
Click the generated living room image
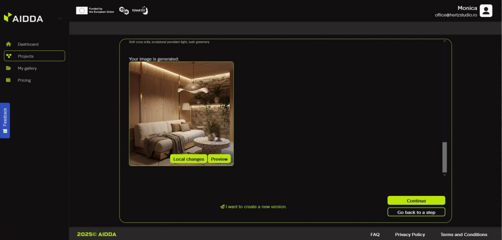tap(181, 108)
